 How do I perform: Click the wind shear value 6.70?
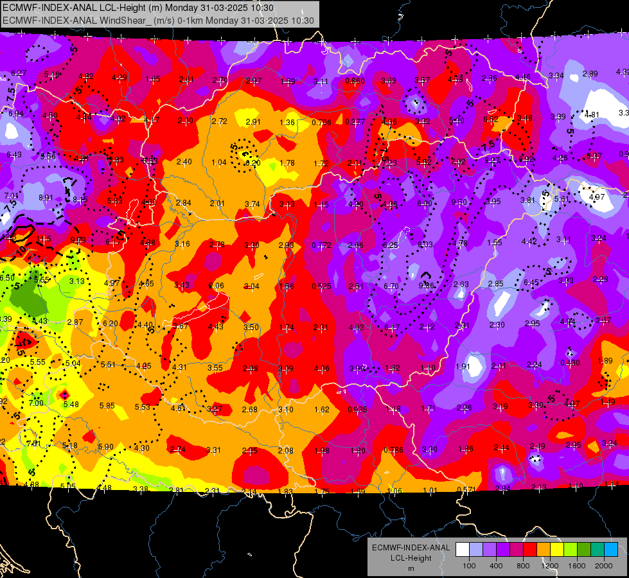pyautogui.click(x=391, y=286)
